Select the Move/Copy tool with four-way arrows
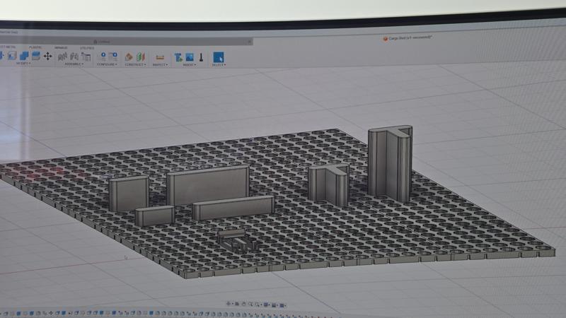Screen dimensions: 566x318 pos(47,56)
